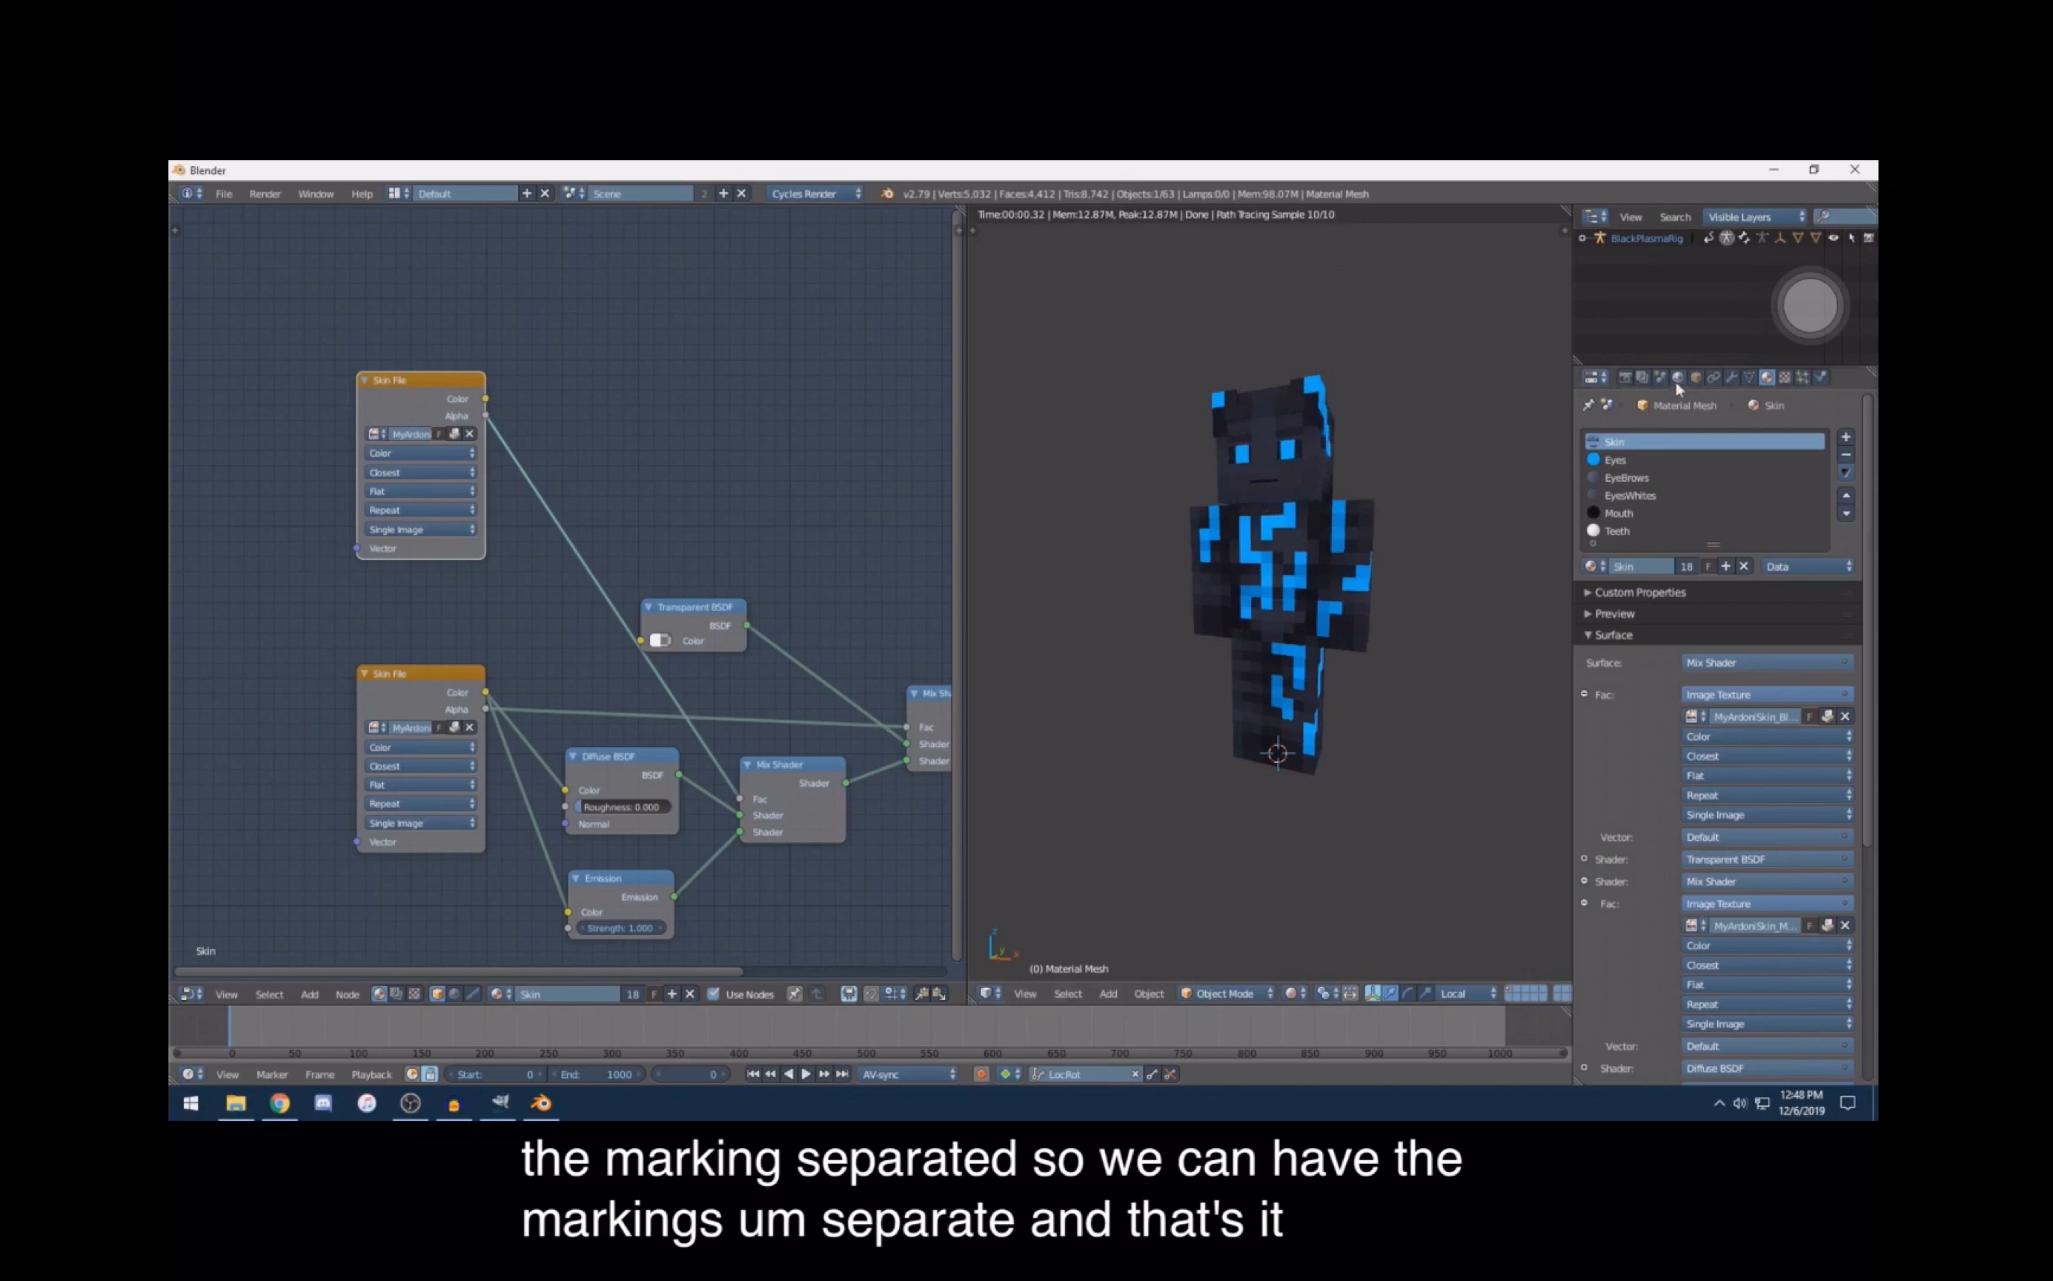Open the Render menu
The image size is (2053, 1281).
tap(265, 194)
